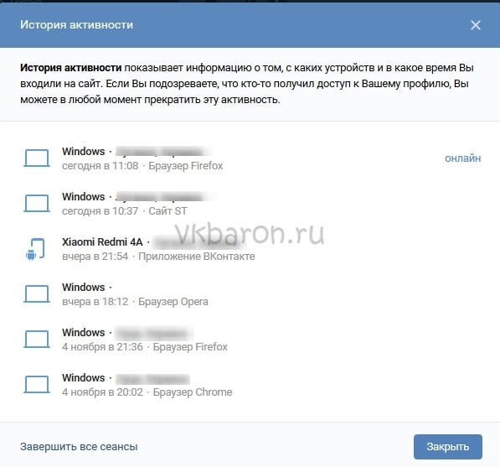This screenshot has height=467, width=500.
Task: Click вчера в 18:12 Браузер Opera line
Action: 135,302
